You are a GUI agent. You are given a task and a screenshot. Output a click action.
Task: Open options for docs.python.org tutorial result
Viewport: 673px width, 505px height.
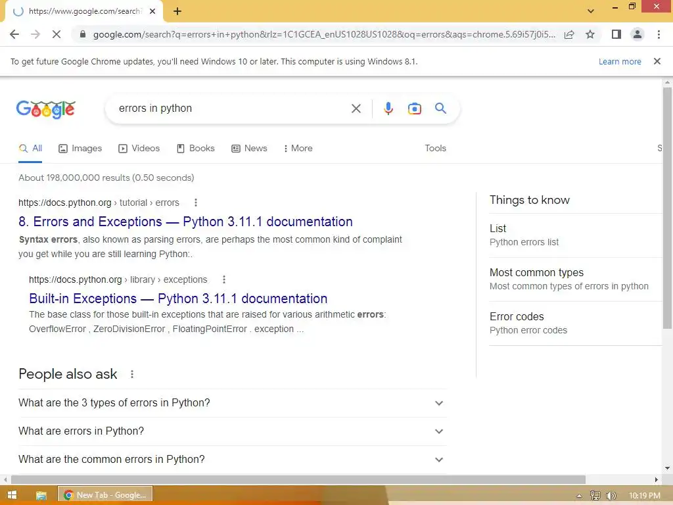(196, 203)
